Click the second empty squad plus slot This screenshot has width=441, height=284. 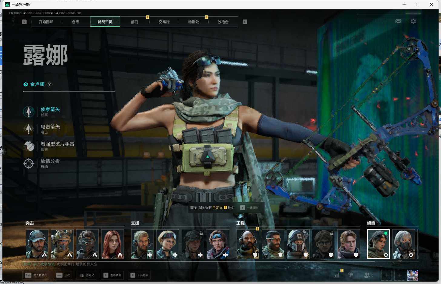point(400,275)
